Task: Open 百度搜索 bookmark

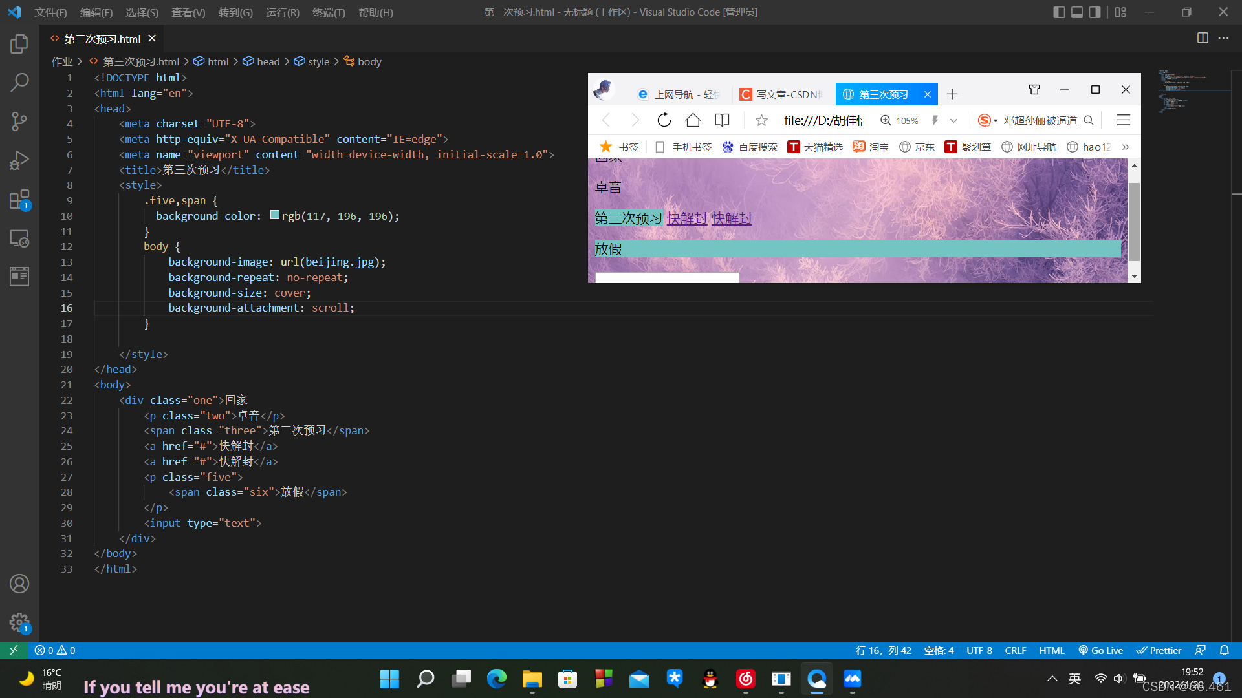Action: [750, 147]
